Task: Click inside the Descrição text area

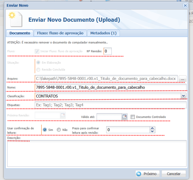Action: 97,153
